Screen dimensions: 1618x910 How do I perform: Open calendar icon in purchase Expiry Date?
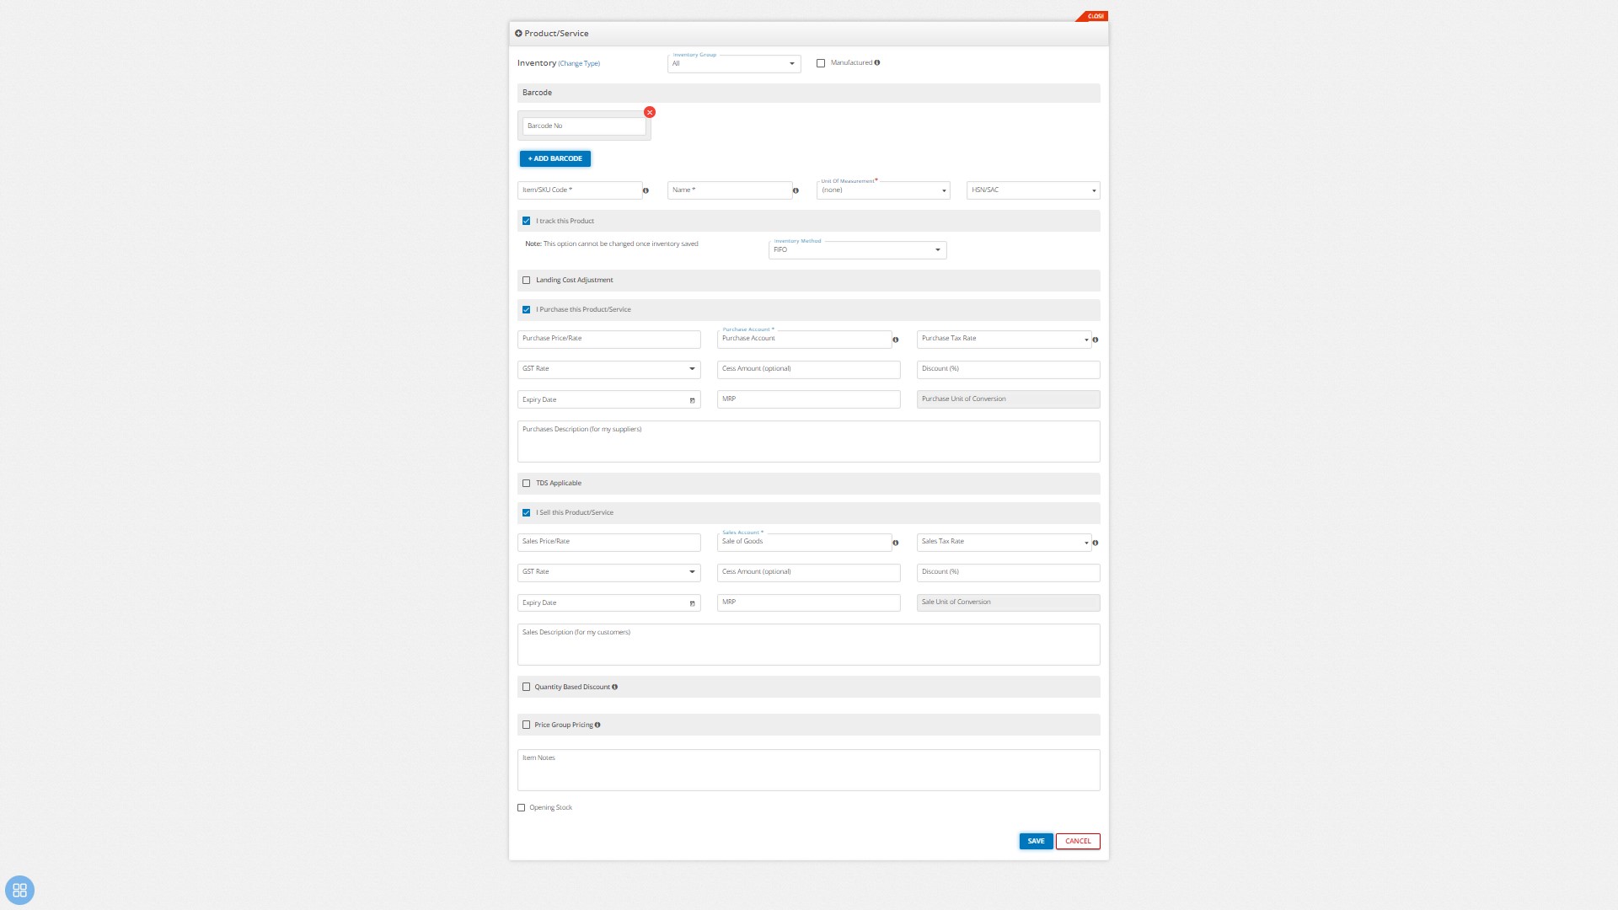pos(693,401)
